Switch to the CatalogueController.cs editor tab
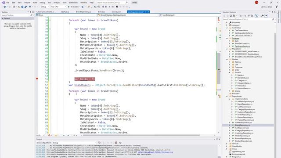This screenshot has height=158, width=281. tap(45, 12)
